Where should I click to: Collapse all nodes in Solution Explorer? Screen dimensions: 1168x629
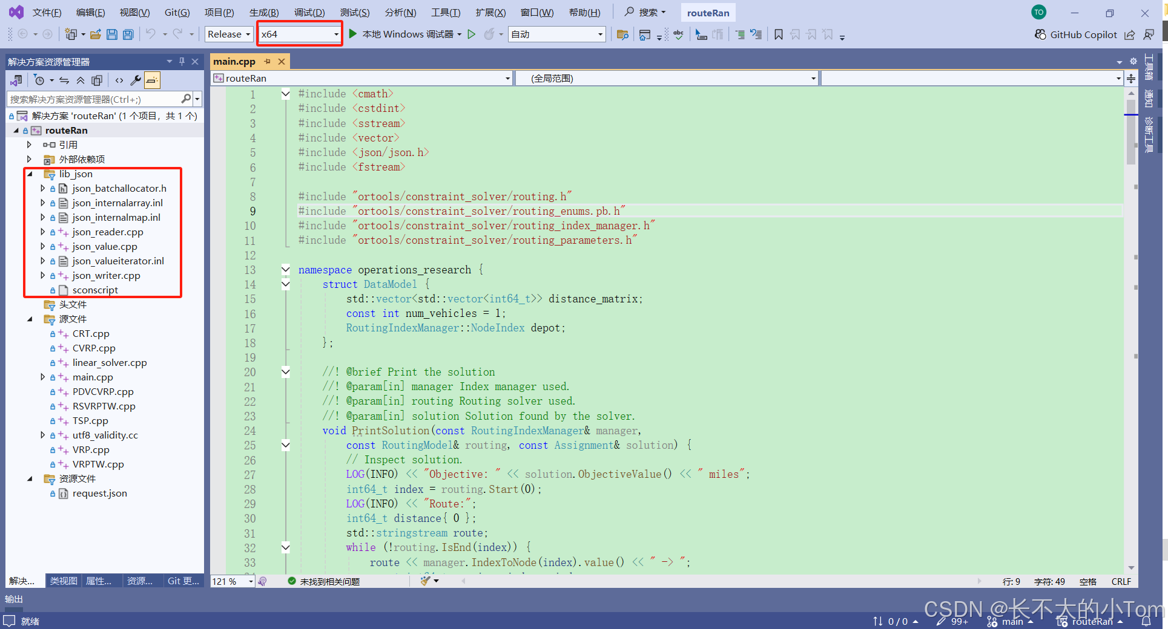pyautogui.click(x=81, y=80)
